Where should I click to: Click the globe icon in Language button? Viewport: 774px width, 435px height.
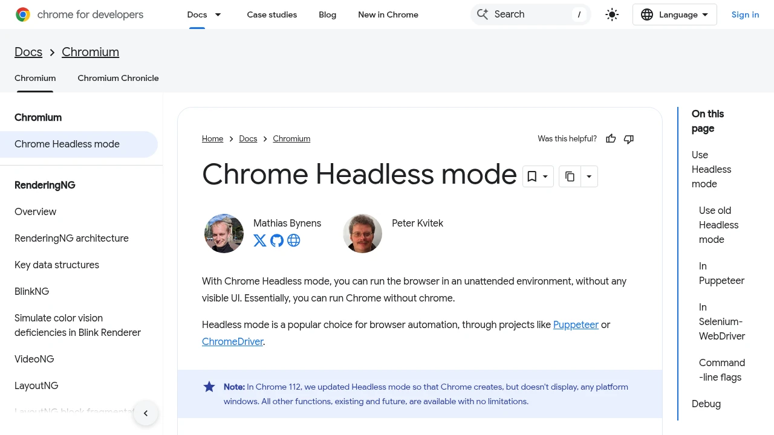click(647, 14)
